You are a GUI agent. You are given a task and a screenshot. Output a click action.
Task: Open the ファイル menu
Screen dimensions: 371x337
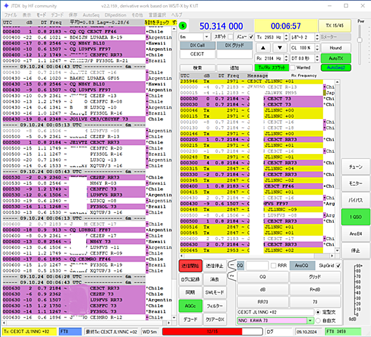click(x=11, y=15)
